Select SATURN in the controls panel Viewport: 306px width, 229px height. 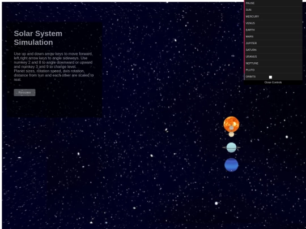click(273, 50)
